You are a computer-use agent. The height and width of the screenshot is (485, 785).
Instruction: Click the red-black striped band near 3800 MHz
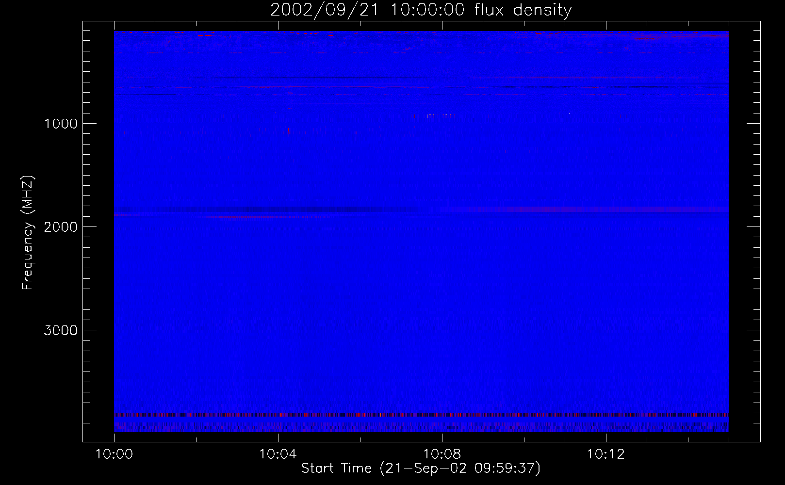pyautogui.click(x=421, y=415)
